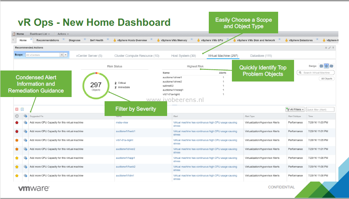
Task: Open the Actions dropdown menu
Action: [63, 34]
